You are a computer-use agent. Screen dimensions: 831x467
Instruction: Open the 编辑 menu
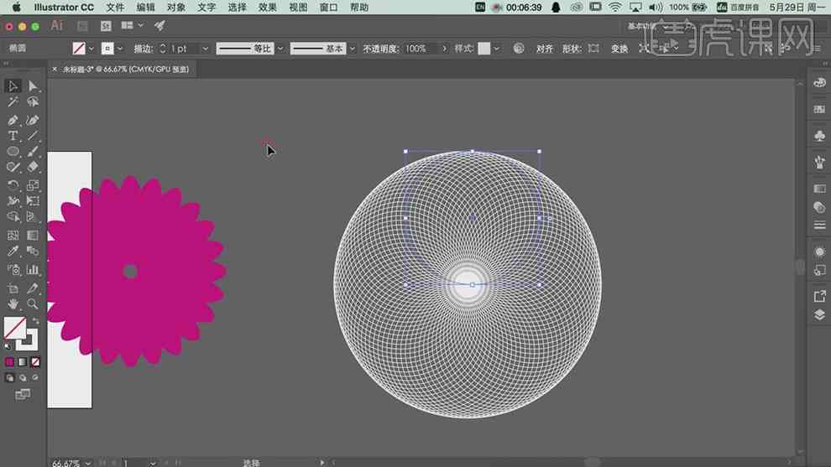point(145,8)
